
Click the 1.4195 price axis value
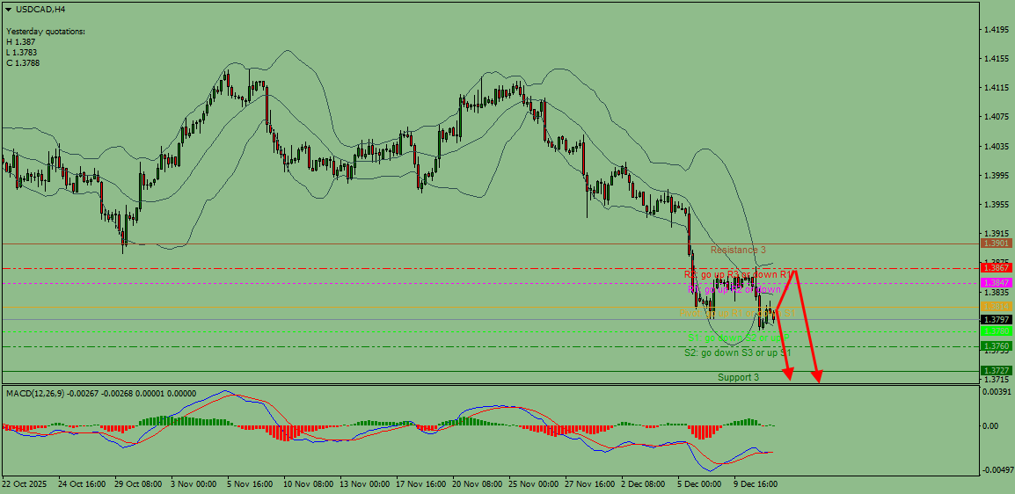(x=996, y=30)
